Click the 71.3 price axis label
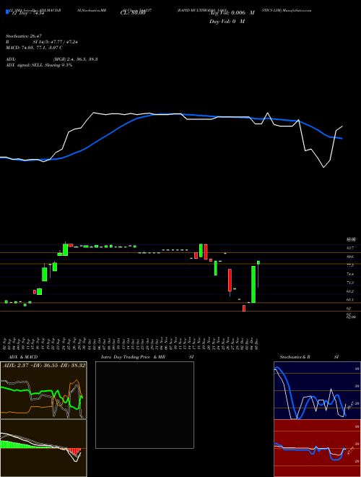Image resolution: width=361 pixels, height=477 pixels. click(x=350, y=283)
